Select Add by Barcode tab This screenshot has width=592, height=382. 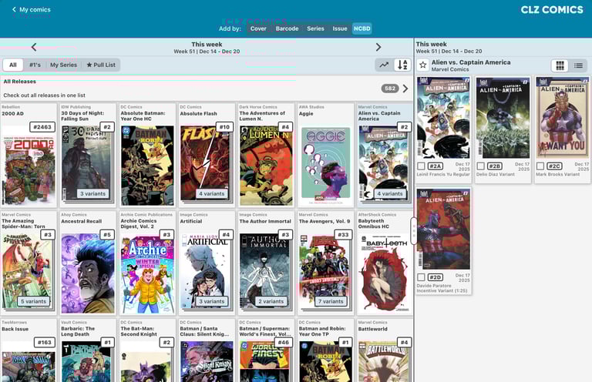click(287, 28)
